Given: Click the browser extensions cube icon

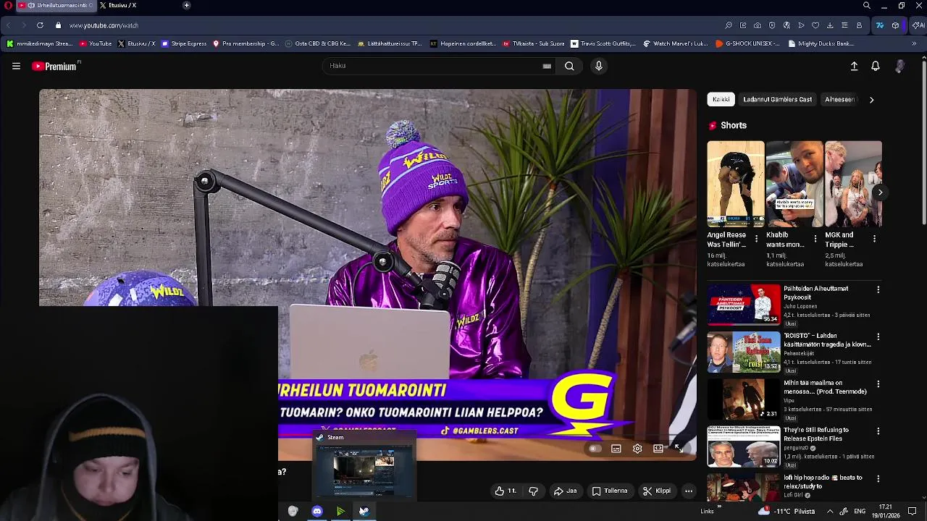Looking at the screenshot, I should (896, 25).
